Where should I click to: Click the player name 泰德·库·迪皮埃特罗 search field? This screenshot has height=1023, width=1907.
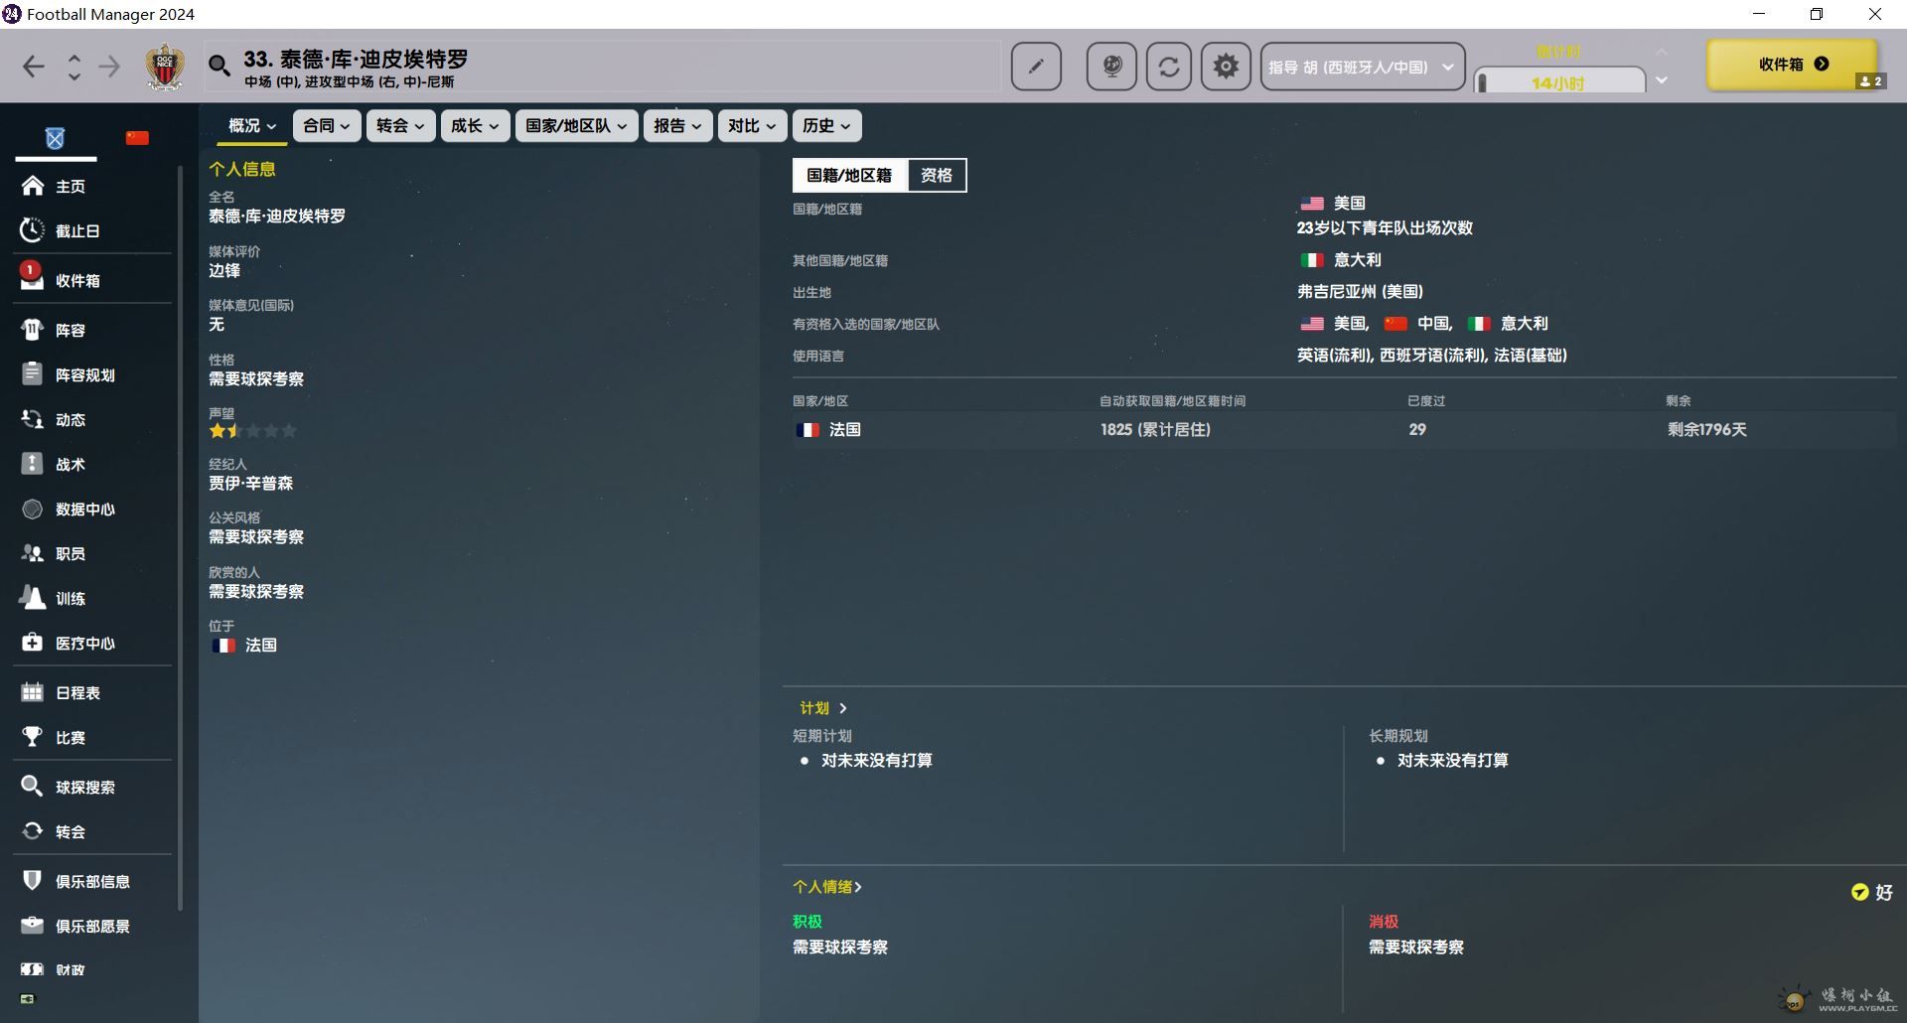[x=603, y=67]
